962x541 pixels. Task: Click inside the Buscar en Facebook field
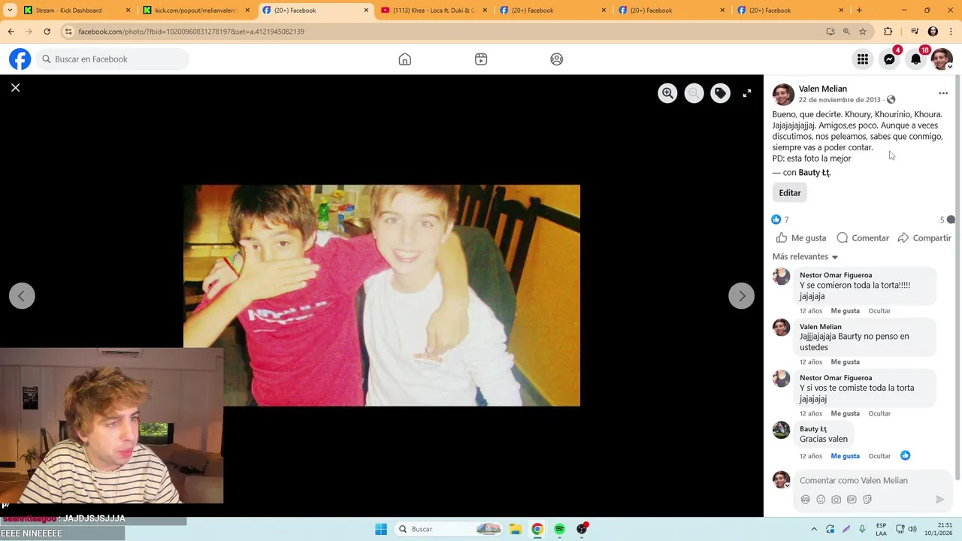113,59
